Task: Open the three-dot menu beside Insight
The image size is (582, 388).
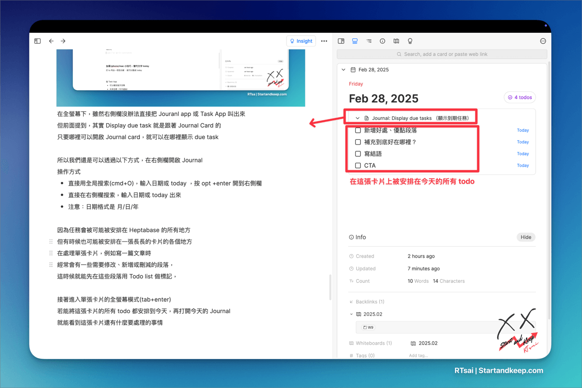Action: pos(324,41)
